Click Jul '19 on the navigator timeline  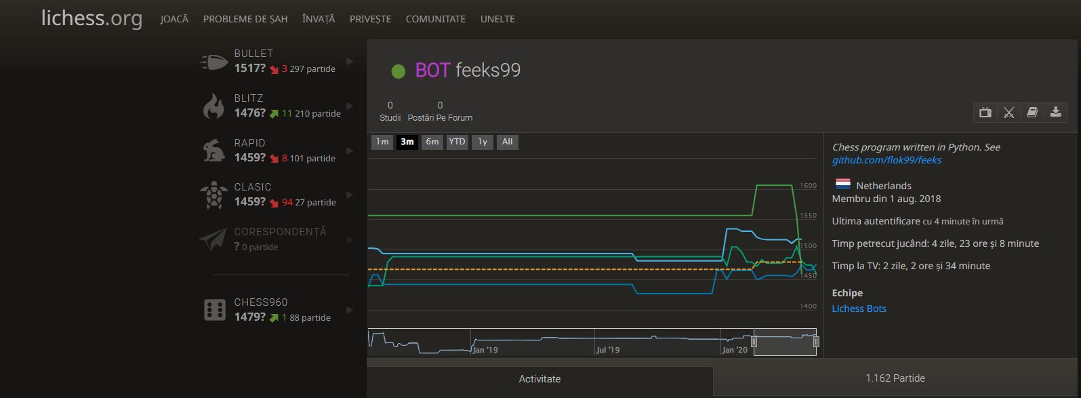tap(608, 350)
